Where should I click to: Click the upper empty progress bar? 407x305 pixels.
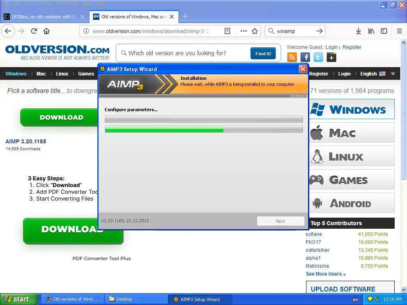(204, 119)
